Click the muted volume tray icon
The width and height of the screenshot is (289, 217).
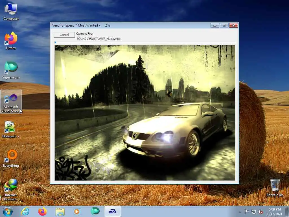[x=260, y=212]
